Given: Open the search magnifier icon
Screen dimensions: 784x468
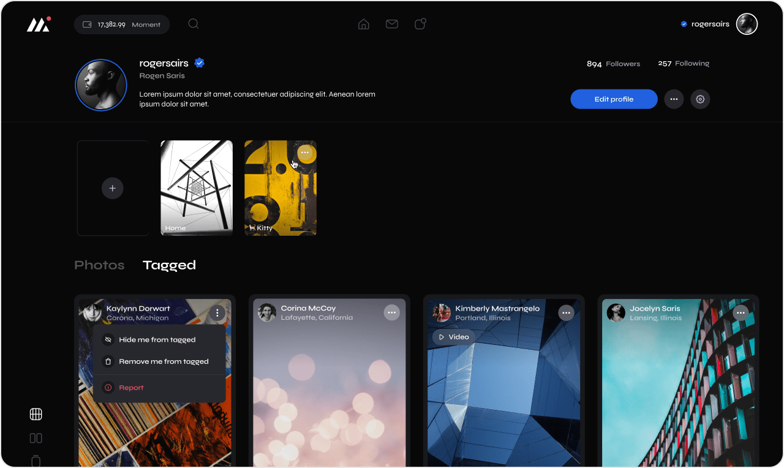Looking at the screenshot, I should tap(194, 24).
